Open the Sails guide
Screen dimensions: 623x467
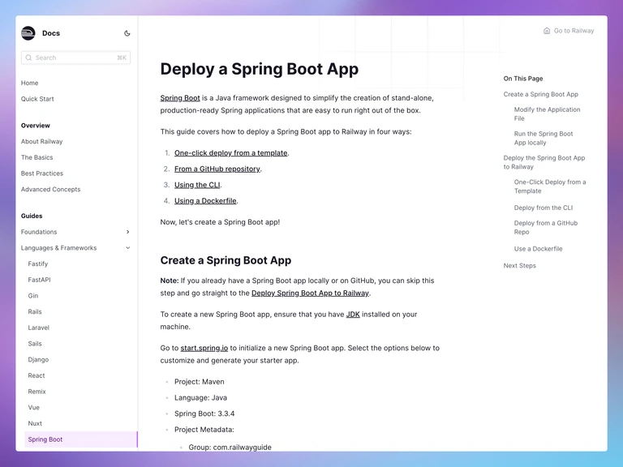click(x=35, y=344)
